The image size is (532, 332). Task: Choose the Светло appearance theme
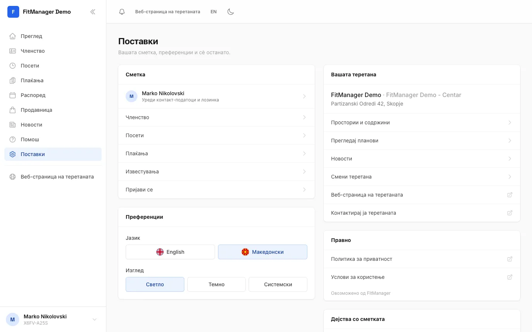point(155,284)
